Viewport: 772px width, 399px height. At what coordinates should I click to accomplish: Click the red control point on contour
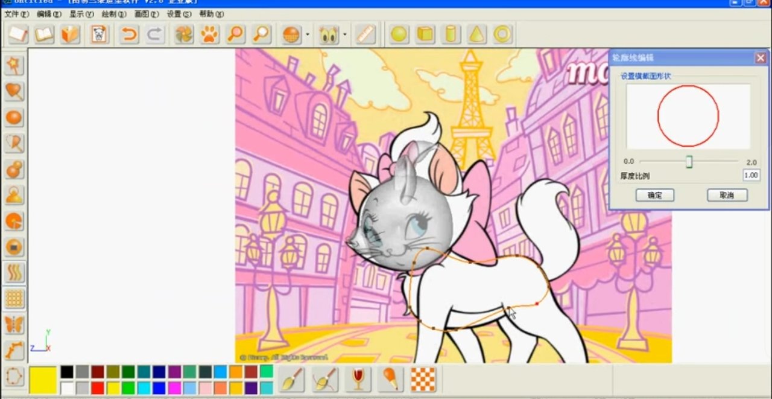coord(536,303)
